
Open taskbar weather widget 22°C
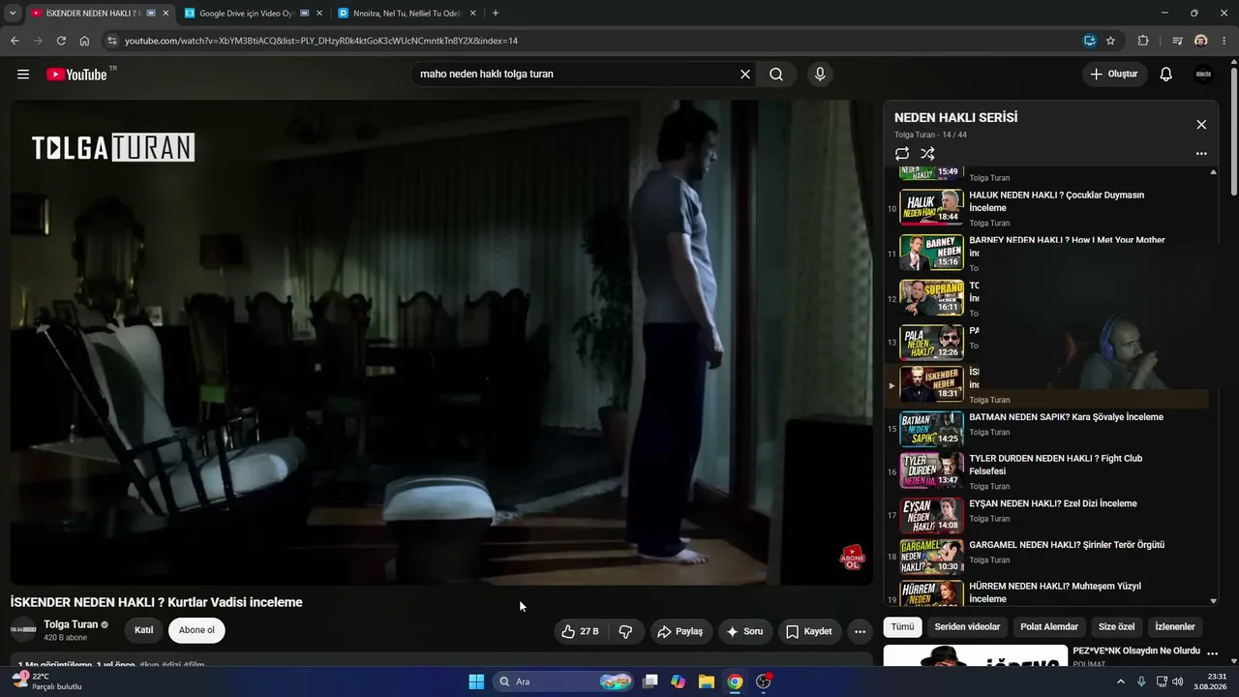45,682
